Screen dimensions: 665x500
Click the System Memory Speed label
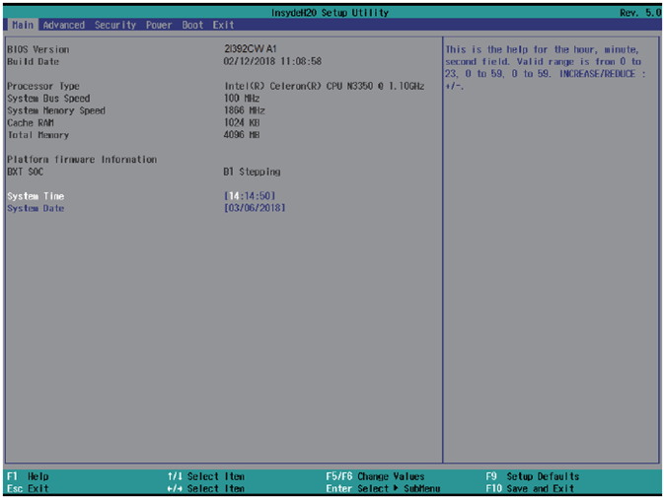(56, 110)
